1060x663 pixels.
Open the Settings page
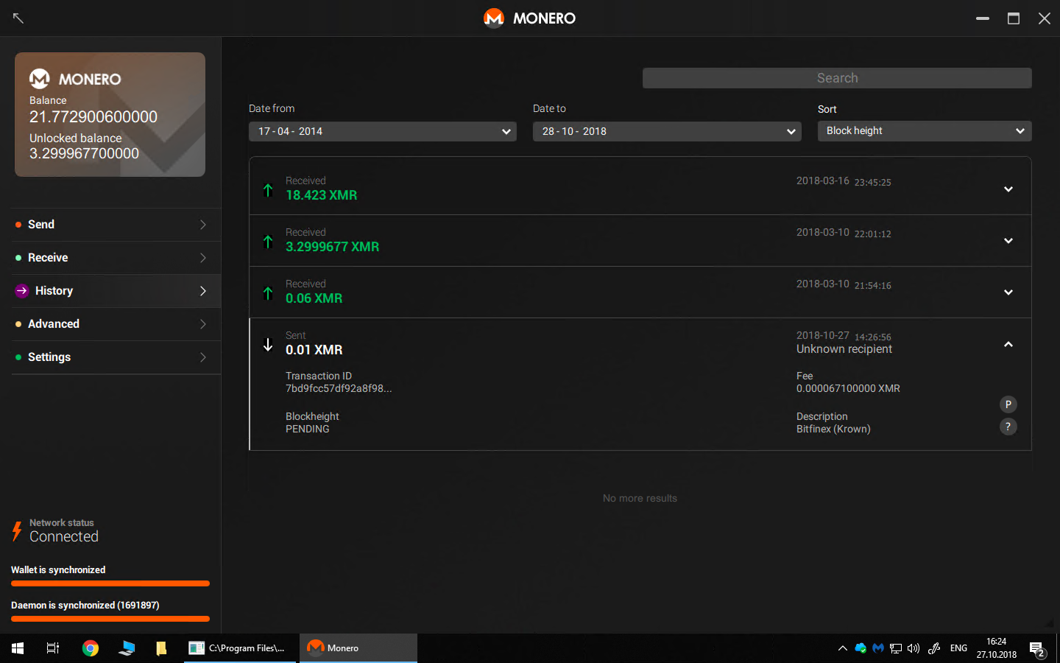(116, 357)
